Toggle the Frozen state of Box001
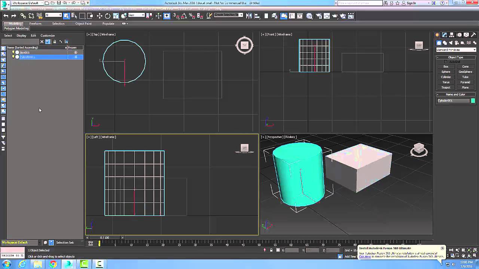The image size is (479, 269). [x=76, y=53]
